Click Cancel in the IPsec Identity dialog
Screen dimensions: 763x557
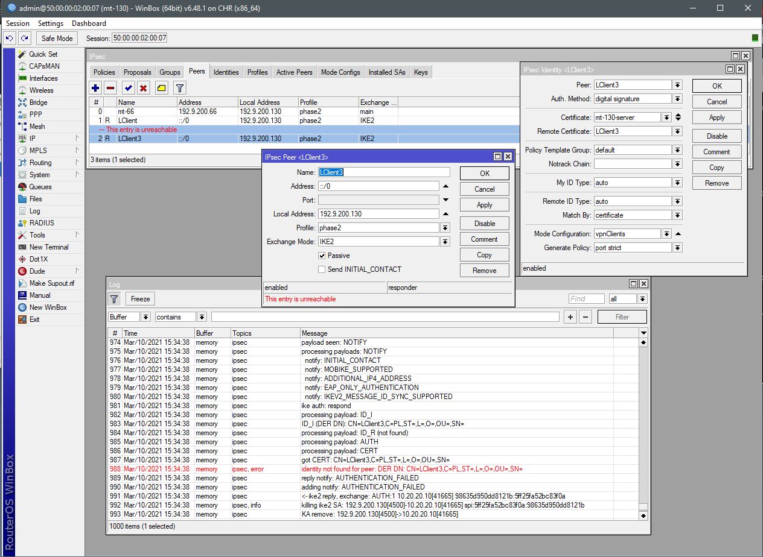click(717, 102)
